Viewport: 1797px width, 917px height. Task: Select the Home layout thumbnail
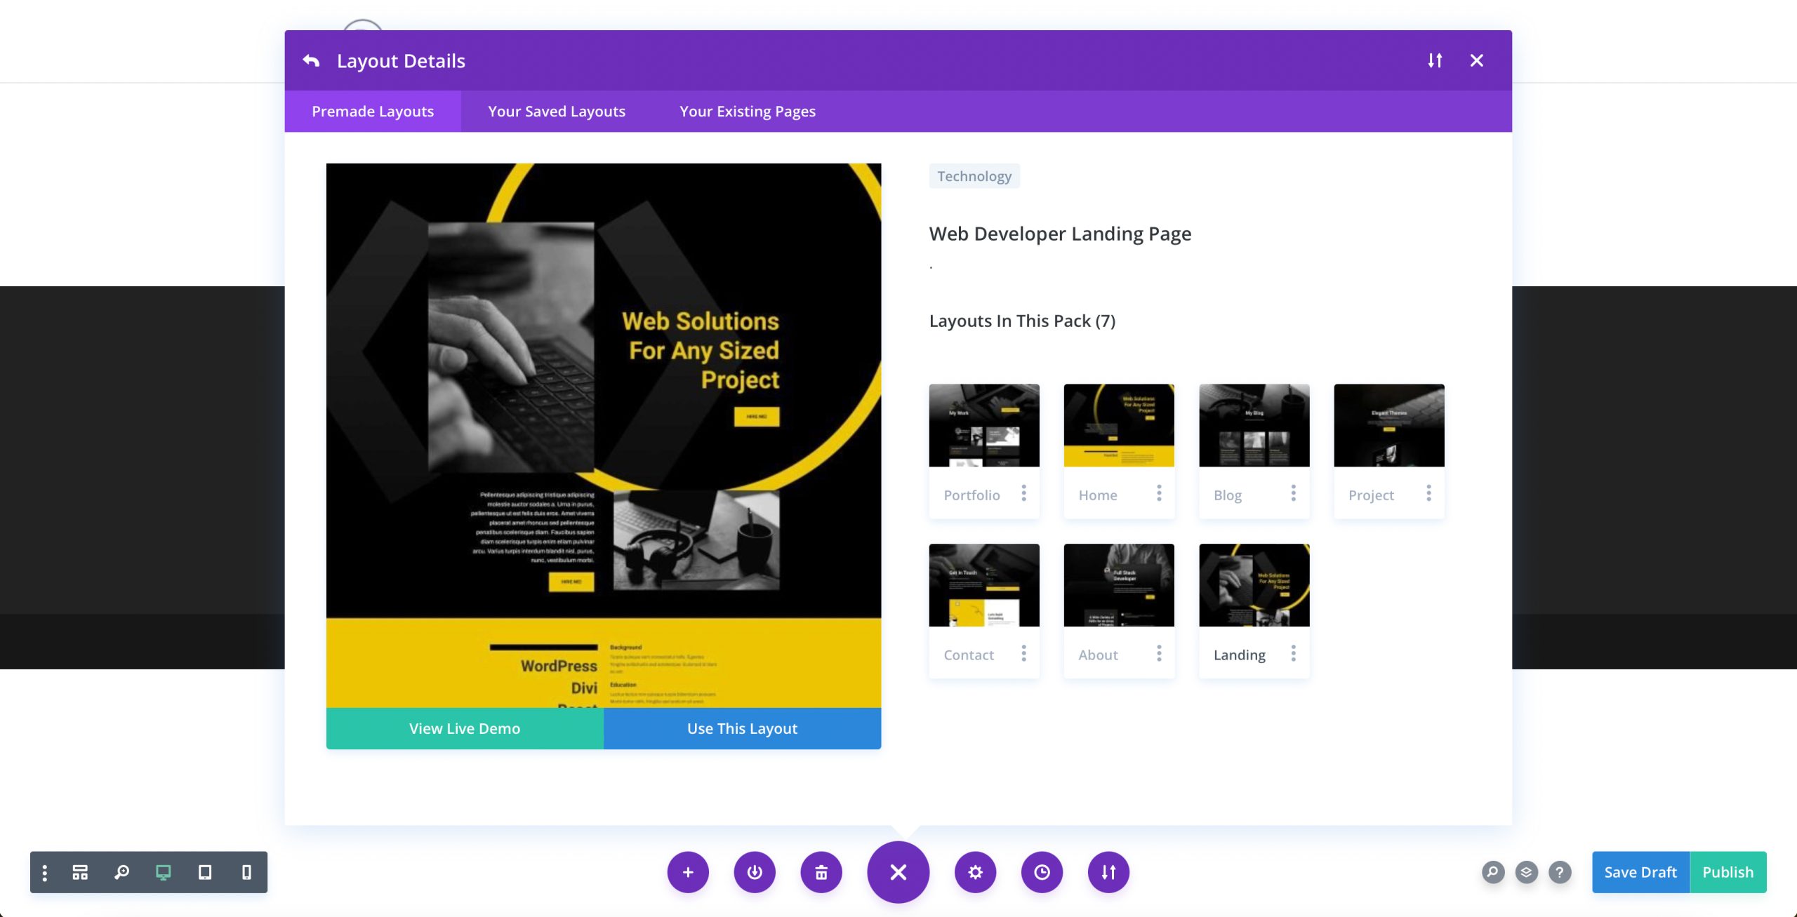(1118, 424)
